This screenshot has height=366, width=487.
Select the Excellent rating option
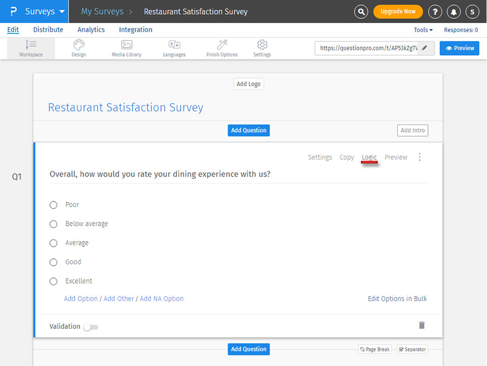[53, 281]
